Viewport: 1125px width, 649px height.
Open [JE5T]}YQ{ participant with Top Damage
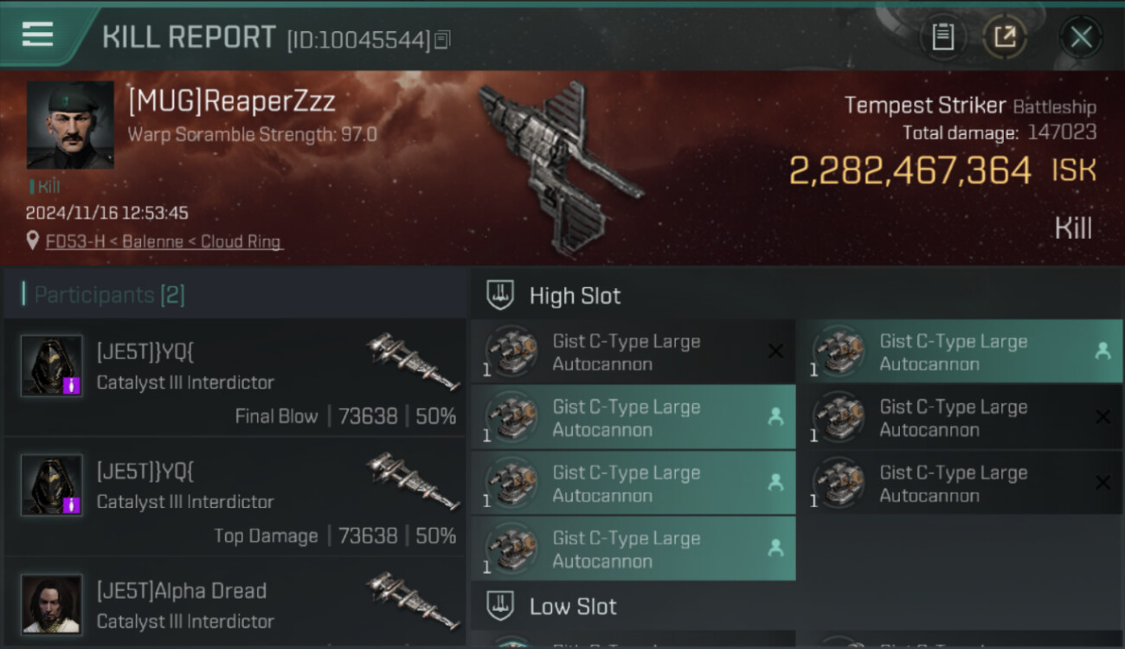pyautogui.click(x=235, y=497)
